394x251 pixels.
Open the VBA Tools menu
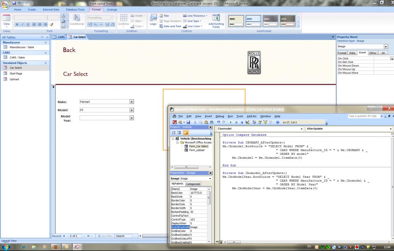(240, 116)
